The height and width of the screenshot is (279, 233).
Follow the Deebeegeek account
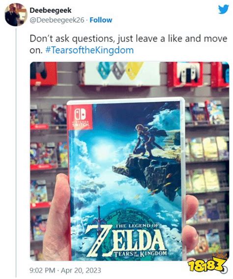pyautogui.click(x=101, y=20)
